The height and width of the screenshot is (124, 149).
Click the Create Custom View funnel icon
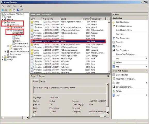(x=114, y=26)
